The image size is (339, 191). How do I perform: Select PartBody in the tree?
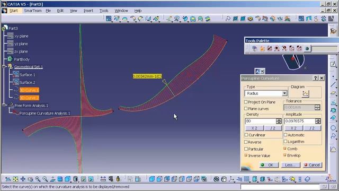coord(21,59)
